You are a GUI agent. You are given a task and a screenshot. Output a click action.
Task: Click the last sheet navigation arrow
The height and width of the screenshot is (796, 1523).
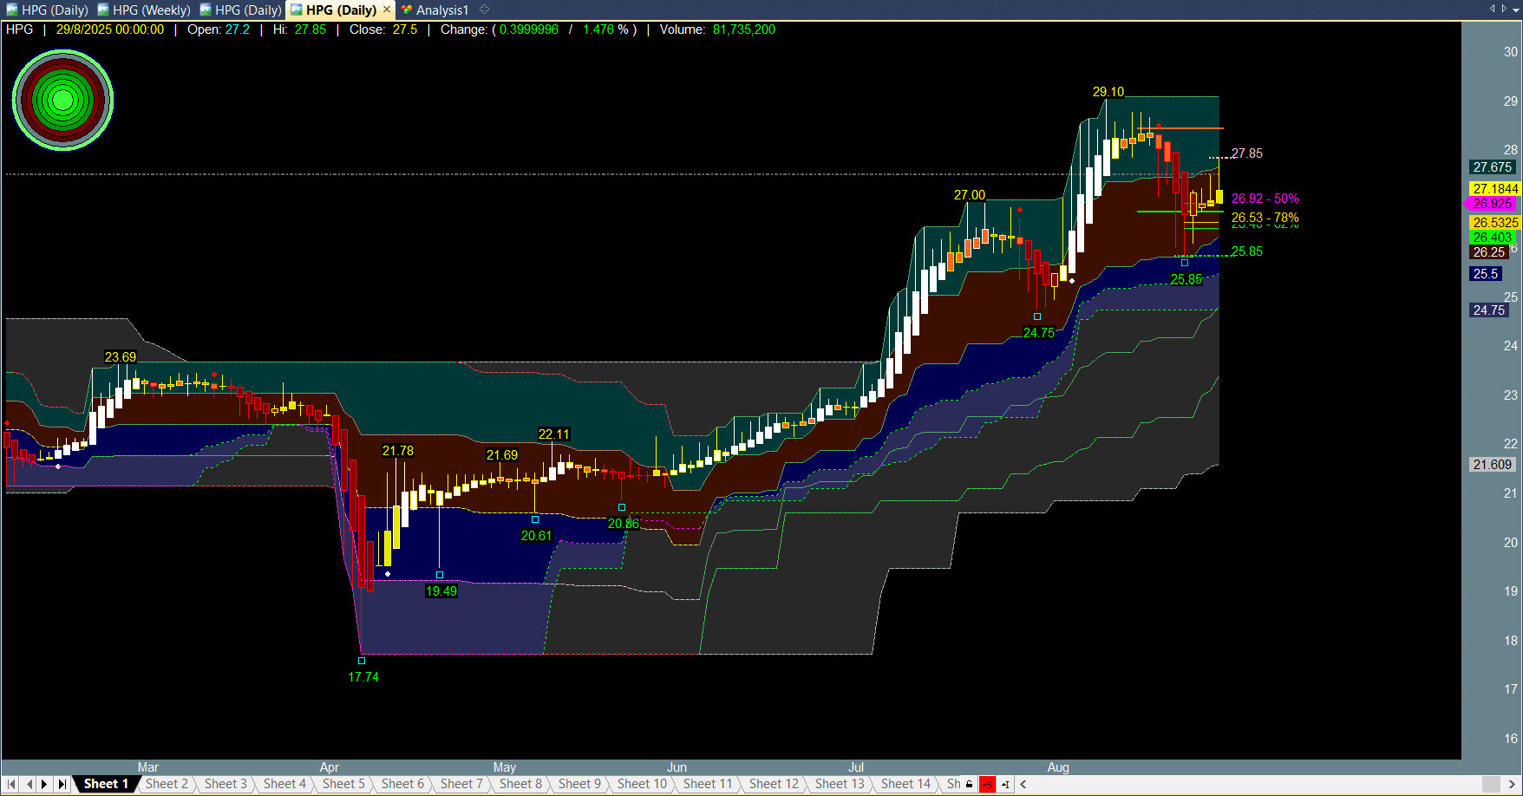tap(62, 784)
